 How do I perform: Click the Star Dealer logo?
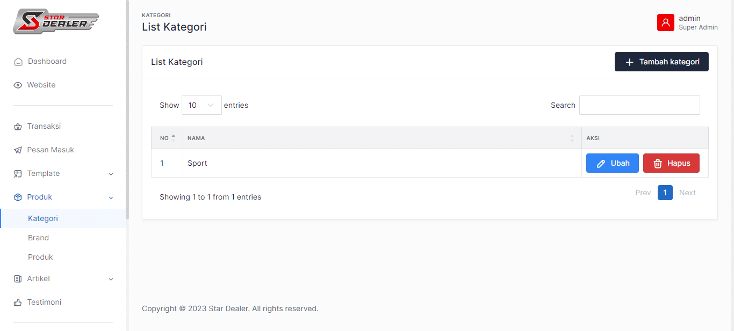(56, 21)
